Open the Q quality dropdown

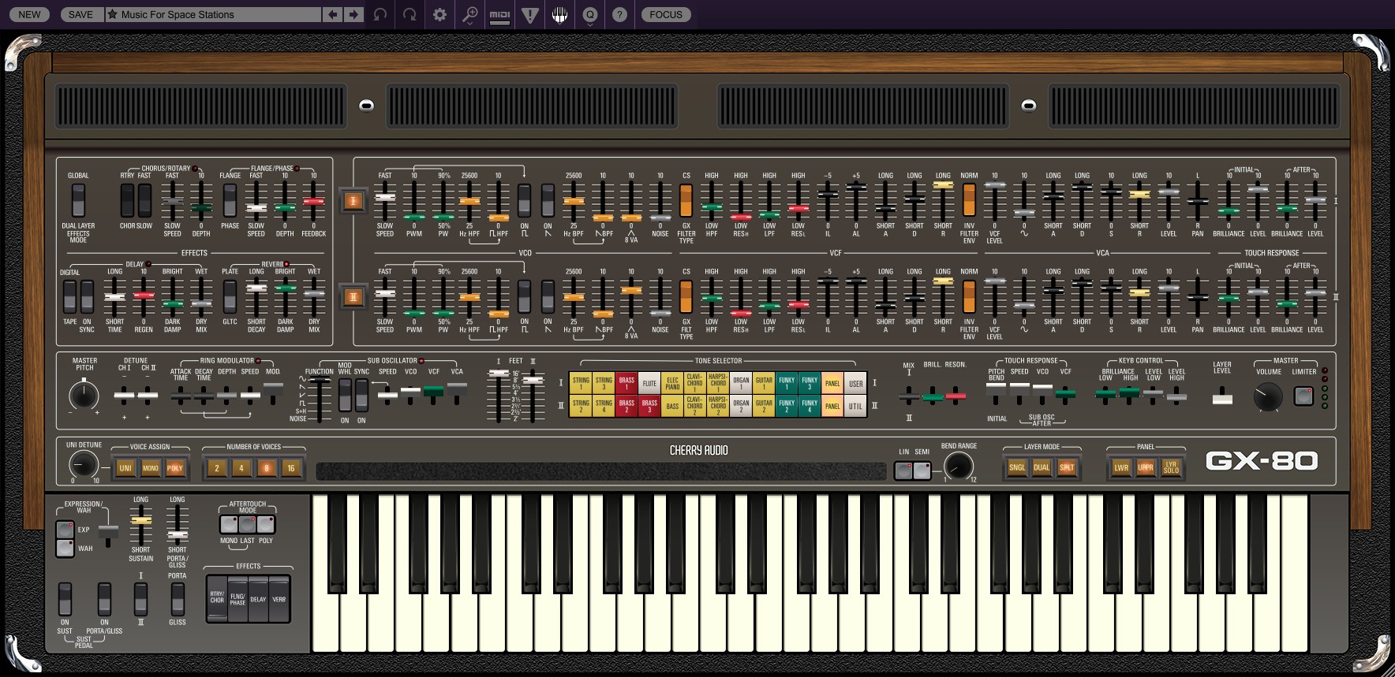(590, 14)
